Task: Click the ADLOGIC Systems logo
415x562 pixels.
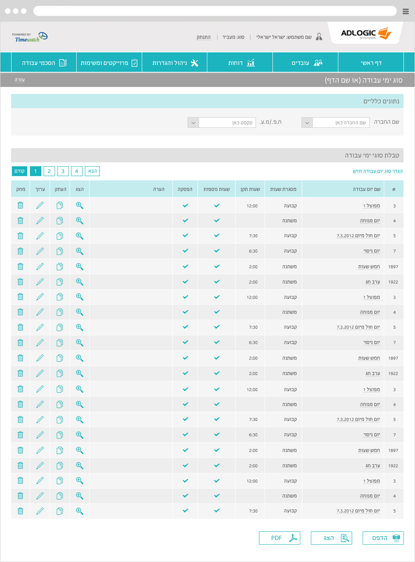Action: [366, 33]
